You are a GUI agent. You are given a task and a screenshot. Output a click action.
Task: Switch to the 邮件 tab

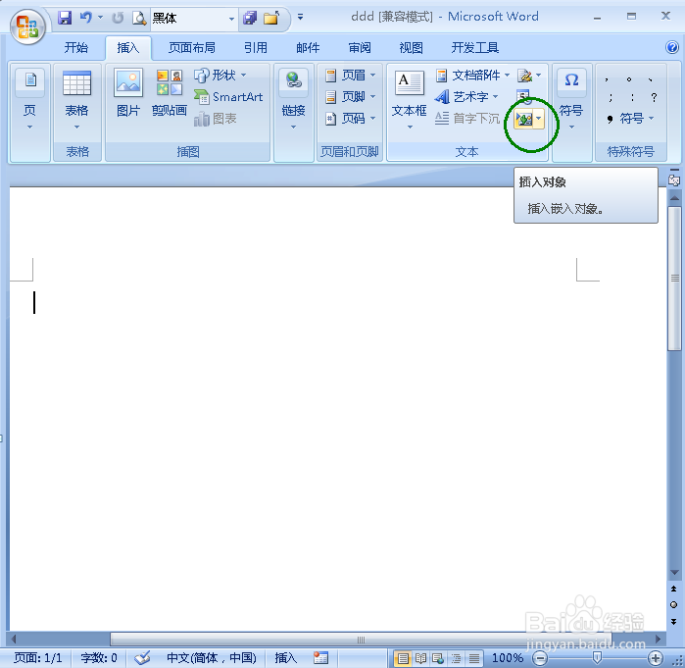click(x=308, y=47)
